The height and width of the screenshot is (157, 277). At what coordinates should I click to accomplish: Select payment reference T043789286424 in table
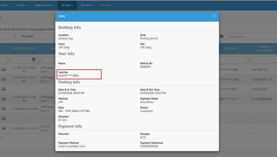point(261,99)
